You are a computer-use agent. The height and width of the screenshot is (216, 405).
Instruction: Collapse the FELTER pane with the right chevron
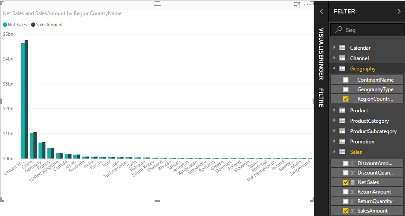click(x=399, y=12)
